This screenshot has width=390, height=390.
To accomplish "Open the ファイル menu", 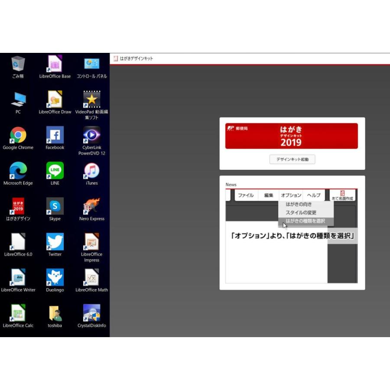I will click(x=246, y=195).
